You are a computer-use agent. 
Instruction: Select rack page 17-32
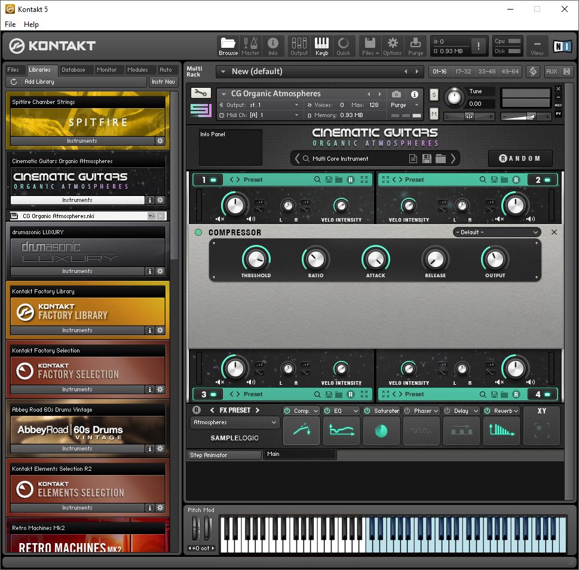point(463,71)
